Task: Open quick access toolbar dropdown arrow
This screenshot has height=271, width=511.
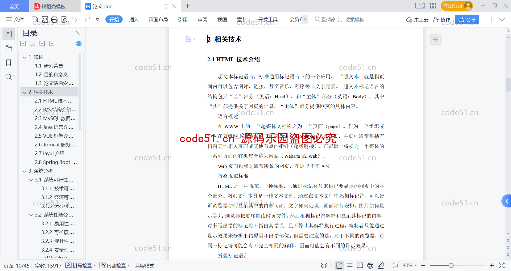Action: 98,19
